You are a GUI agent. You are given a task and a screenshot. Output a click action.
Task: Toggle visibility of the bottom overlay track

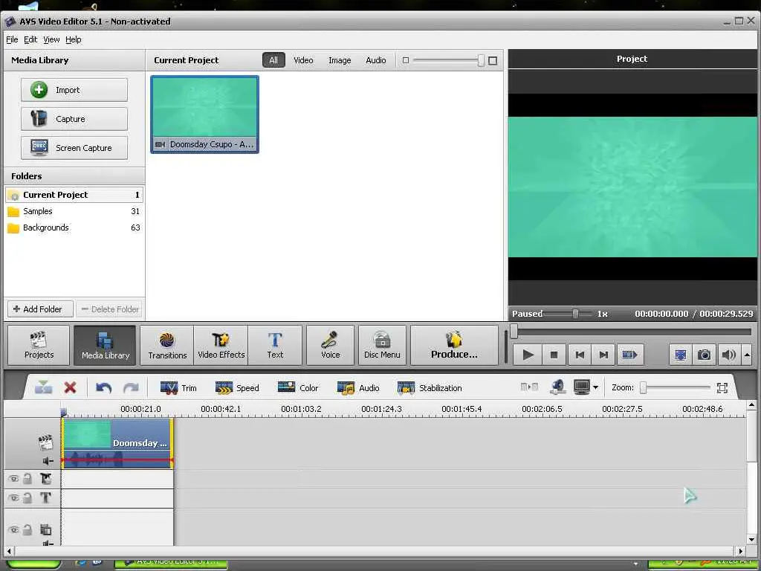pos(13,529)
